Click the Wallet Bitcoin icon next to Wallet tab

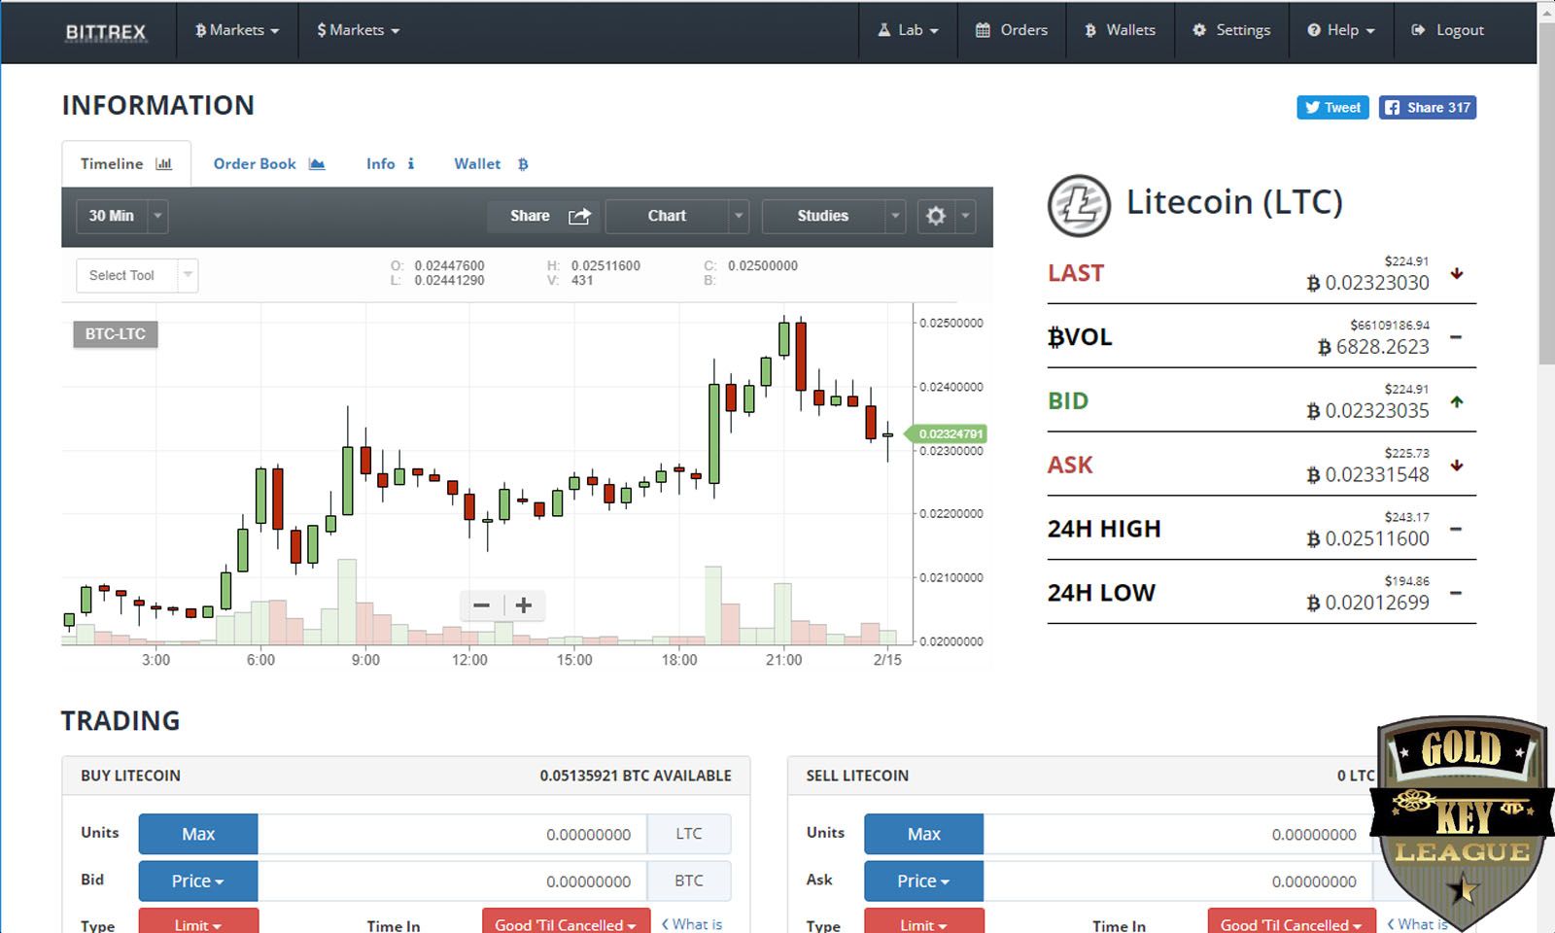522,163
